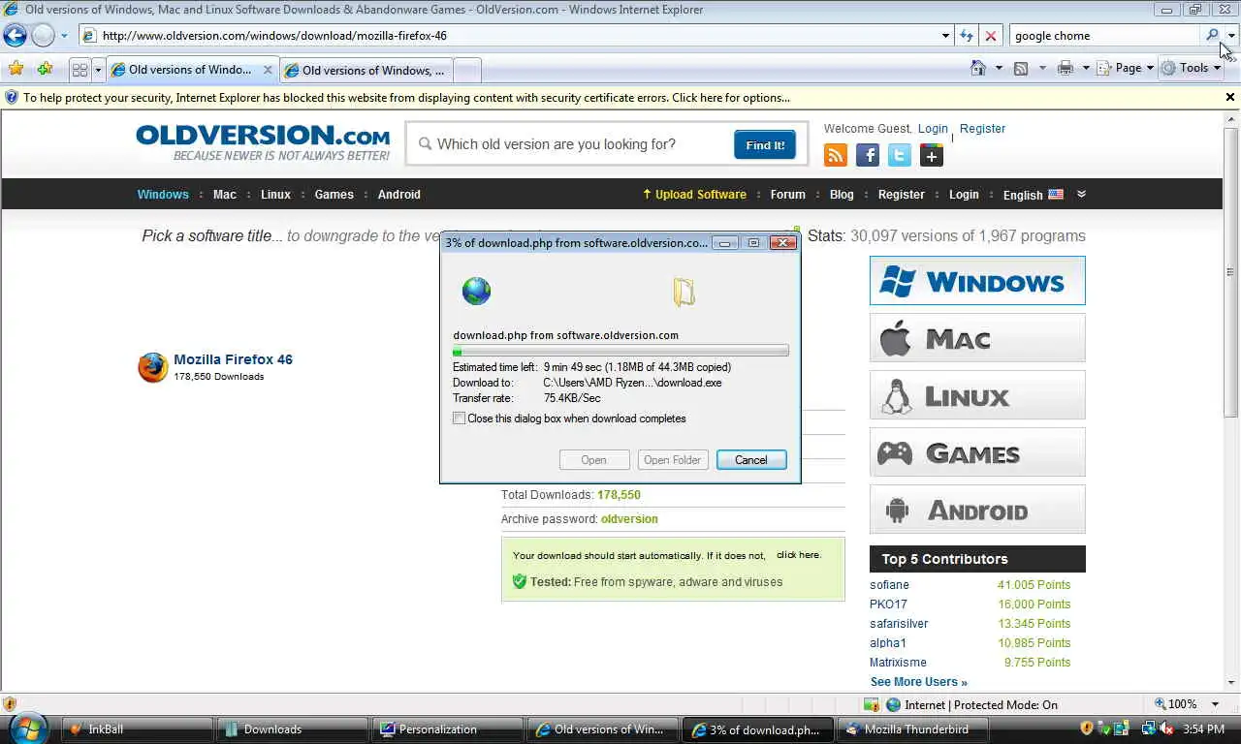
Task: Open Favorites Center star icon
Action: point(16,69)
